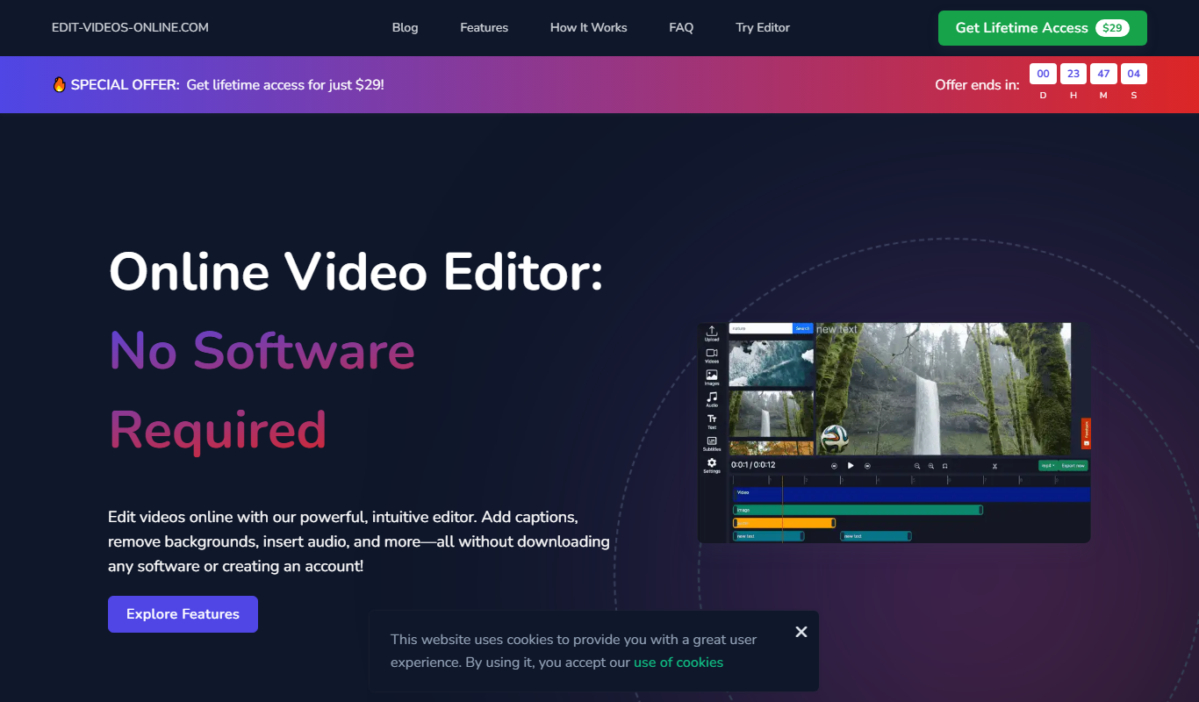Select the autumn leaves thumbnail
1199x702 pixels.
tap(772, 448)
